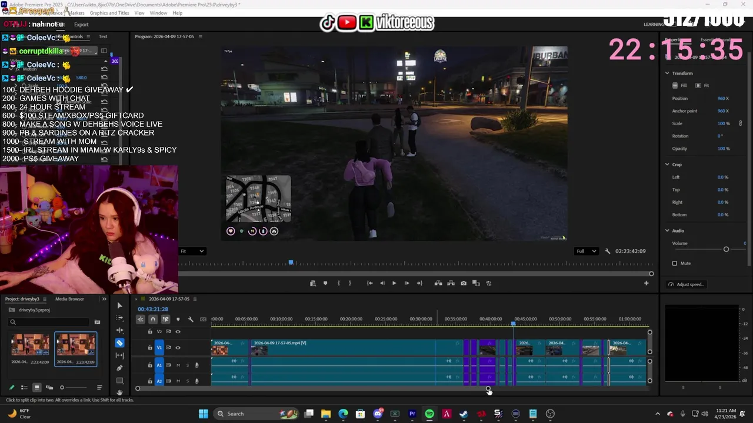Screen dimensions: 753x423
Task: Add a marker in the timeline header
Action: pyautogui.click(x=178, y=319)
